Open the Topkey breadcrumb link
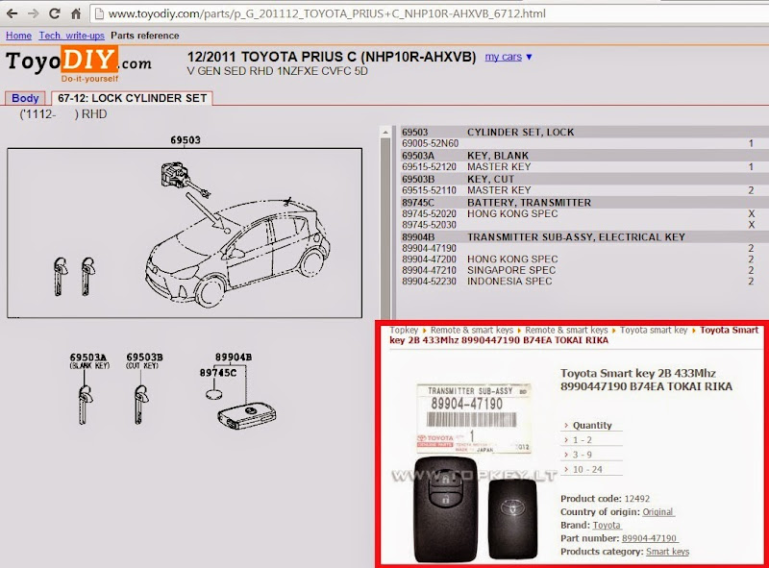This screenshot has height=568, width=769. 404,330
